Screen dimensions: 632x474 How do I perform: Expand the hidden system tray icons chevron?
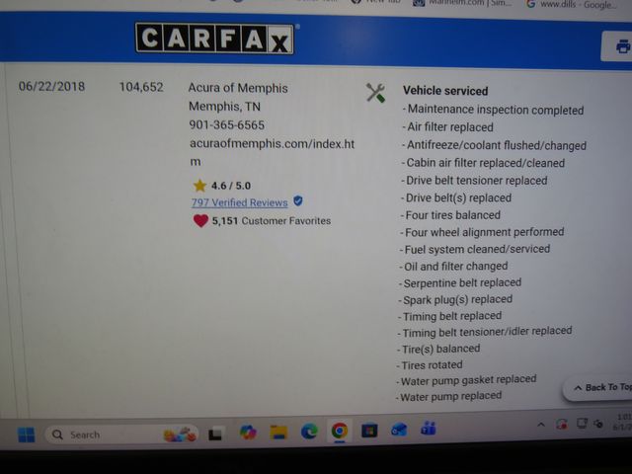click(541, 425)
